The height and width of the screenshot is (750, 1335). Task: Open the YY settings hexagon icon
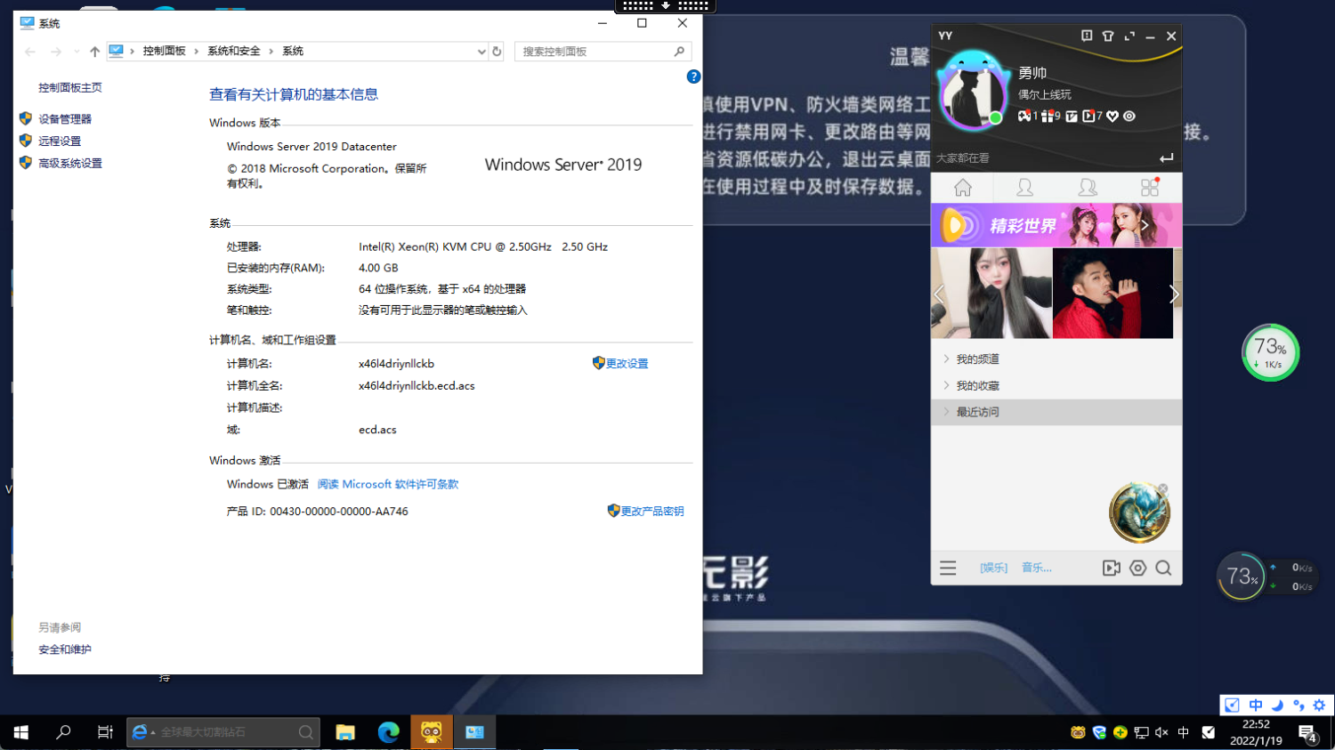1137,568
